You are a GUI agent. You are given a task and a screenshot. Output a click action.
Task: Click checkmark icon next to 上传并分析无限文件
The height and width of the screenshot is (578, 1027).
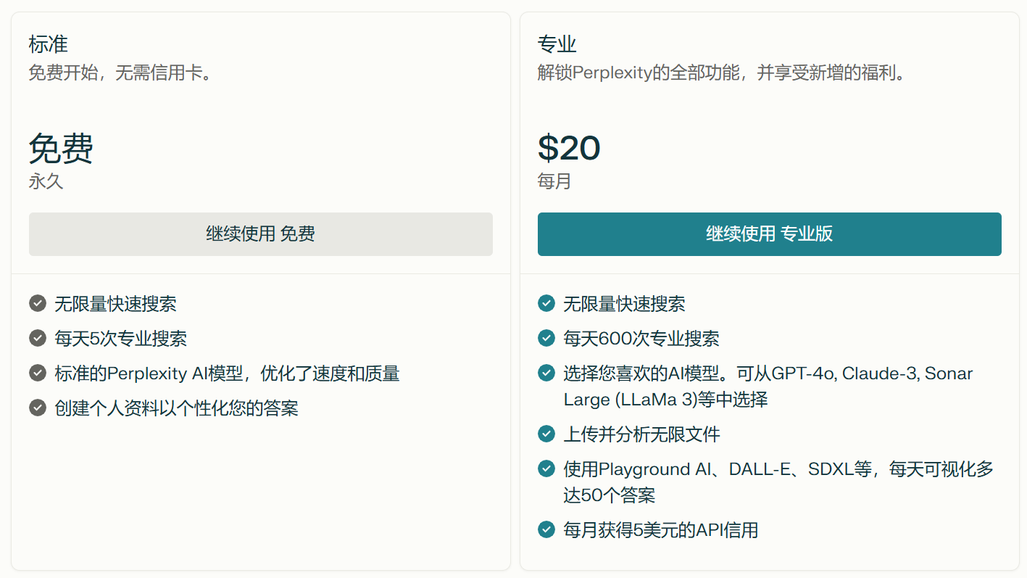[x=546, y=434]
